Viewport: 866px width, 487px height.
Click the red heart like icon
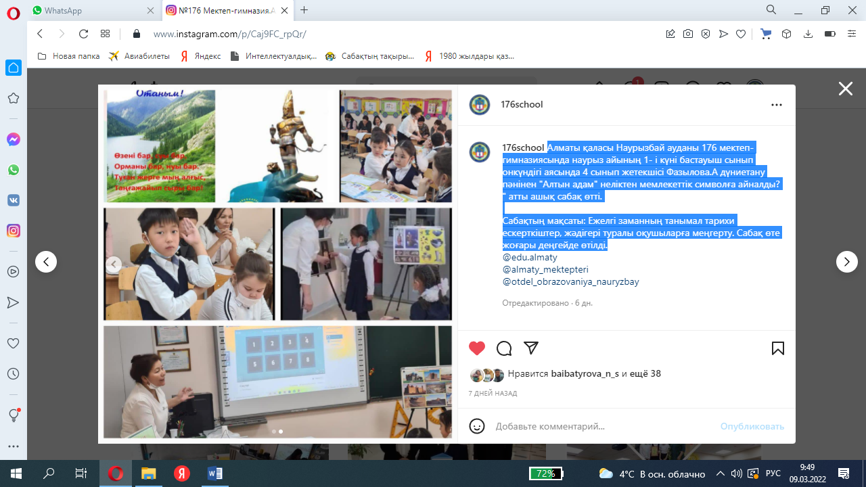pos(477,348)
